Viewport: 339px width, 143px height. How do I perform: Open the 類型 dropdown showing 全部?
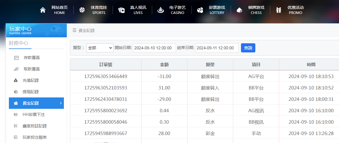[100, 48]
